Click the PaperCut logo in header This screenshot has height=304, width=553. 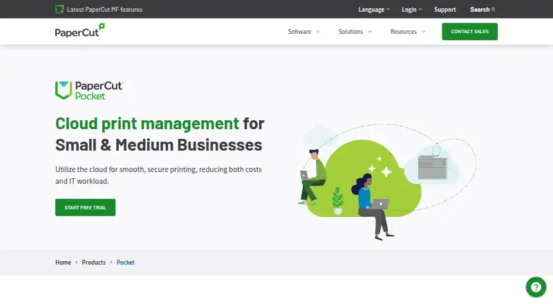tap(80, 30)
